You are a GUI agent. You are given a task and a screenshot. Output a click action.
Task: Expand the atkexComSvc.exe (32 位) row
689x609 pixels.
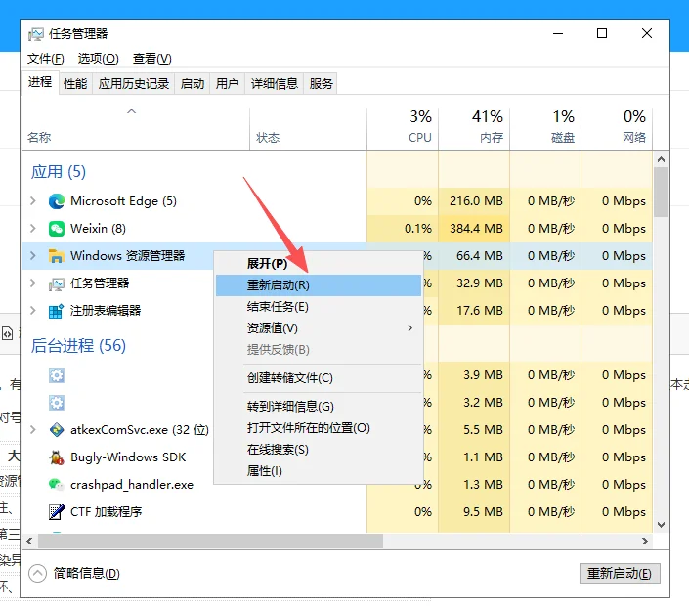pyautogui.click(x=33, y=430)
